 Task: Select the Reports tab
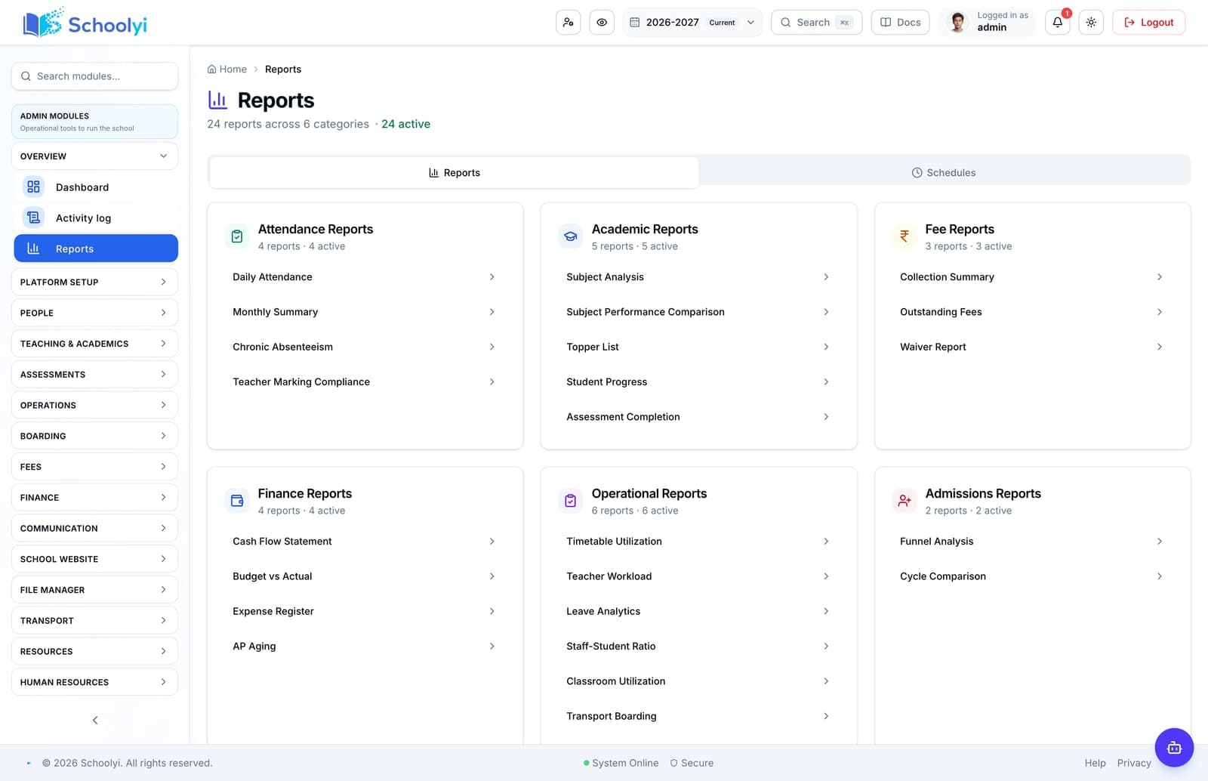pyautogui.click(x=454, y=172)
